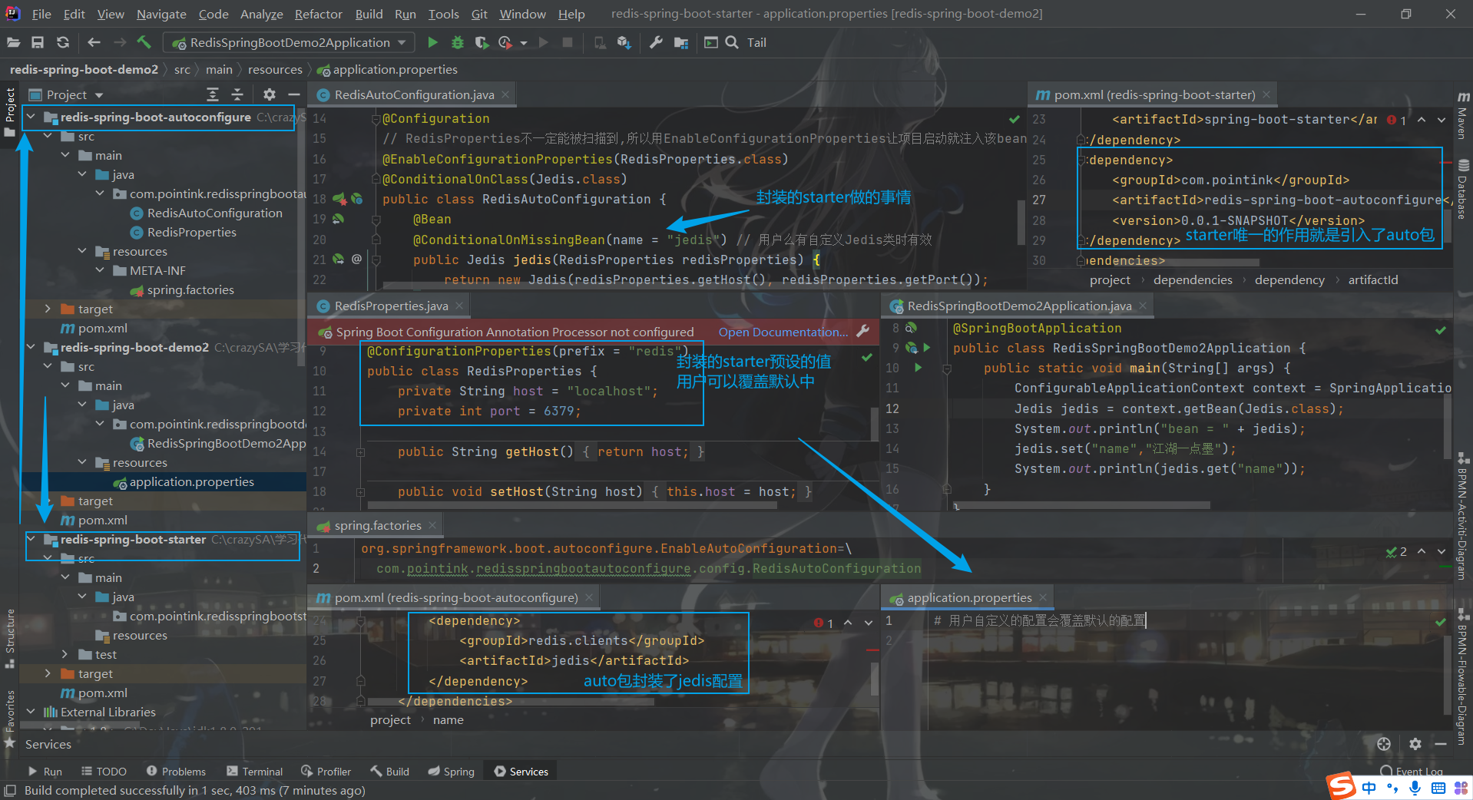The image size is (1473, 800).
Task: Close pom.xml (redis-spring-boot-starter) tab
Action: (x=1266, y=94)
